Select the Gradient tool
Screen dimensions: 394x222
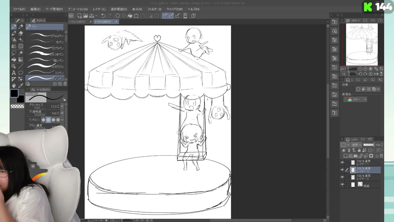(21, 60)
